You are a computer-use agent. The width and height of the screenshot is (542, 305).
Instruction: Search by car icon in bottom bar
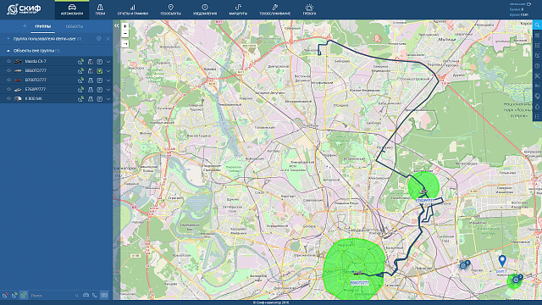[x=86, y=295]
